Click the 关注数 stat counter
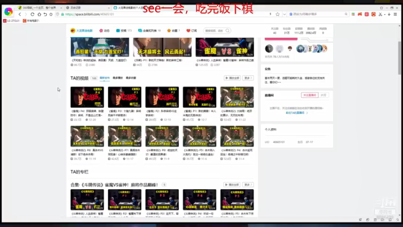Image resolution: width=403 pixels, height=227 pixels. pos(275,31)
